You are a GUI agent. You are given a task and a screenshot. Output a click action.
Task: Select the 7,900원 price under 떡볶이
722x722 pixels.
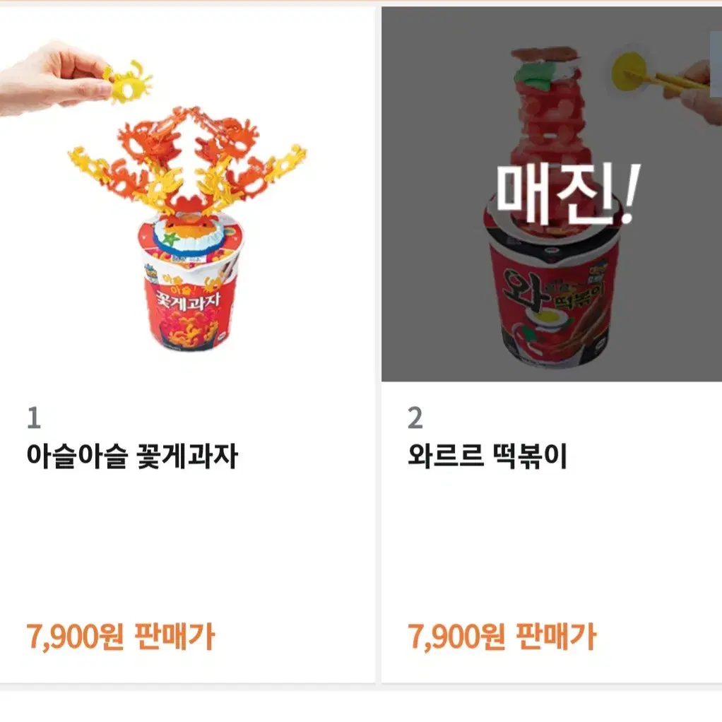pos(456,637)
